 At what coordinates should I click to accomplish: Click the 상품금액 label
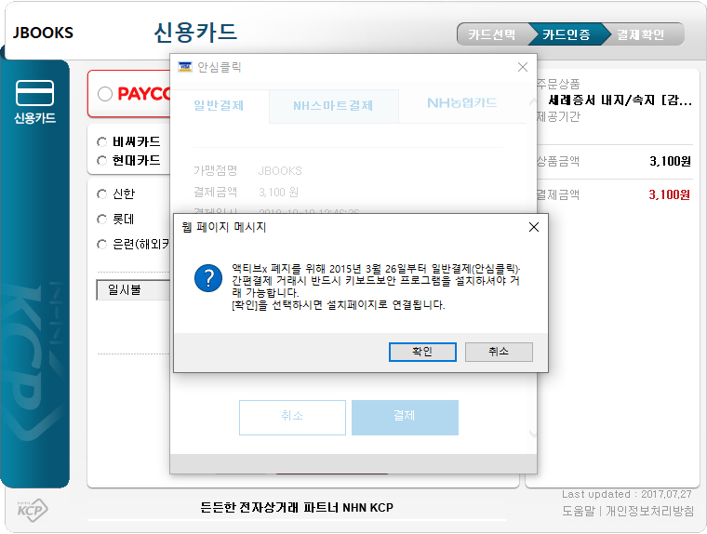tap(558, 162)
